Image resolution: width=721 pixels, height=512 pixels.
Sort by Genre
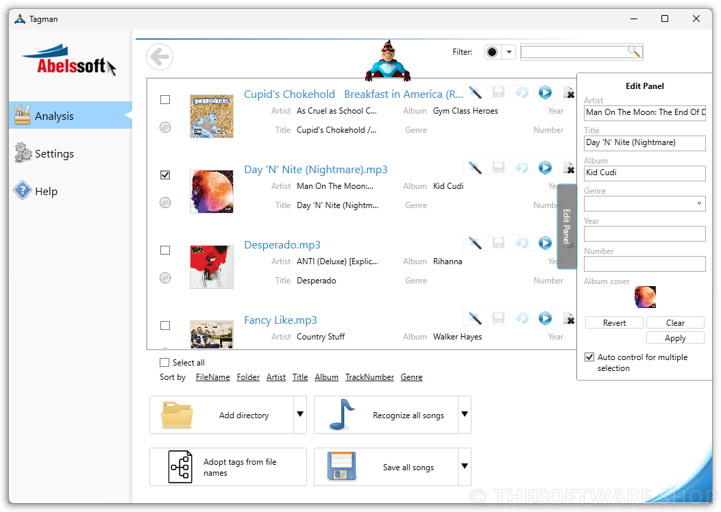point(411,377)
